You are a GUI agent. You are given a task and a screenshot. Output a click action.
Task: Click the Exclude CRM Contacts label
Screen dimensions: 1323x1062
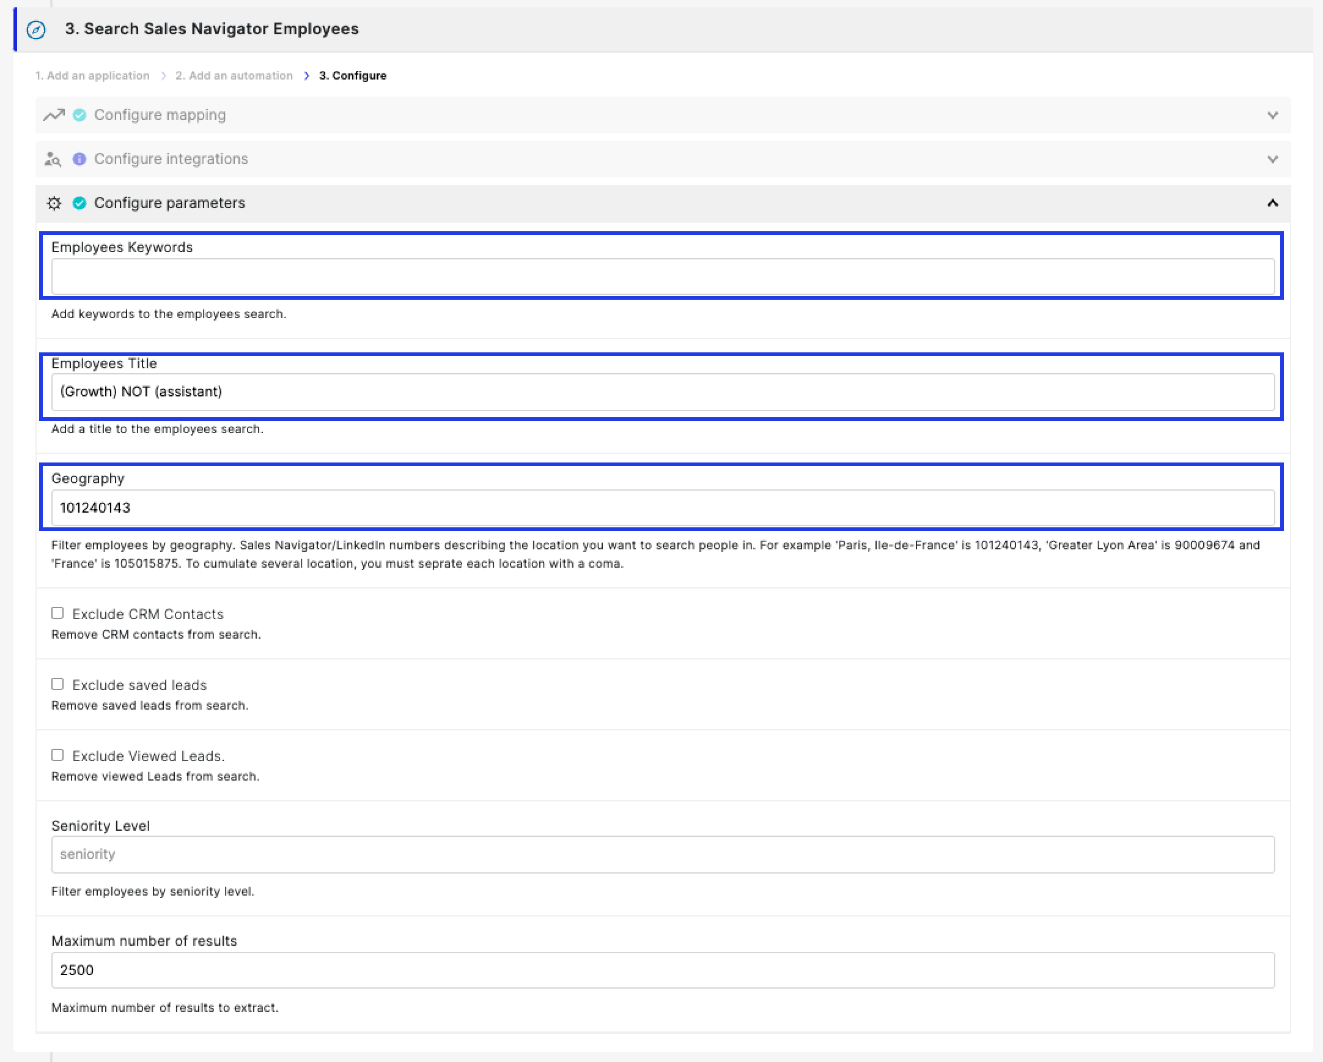coord(148,614)
